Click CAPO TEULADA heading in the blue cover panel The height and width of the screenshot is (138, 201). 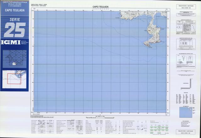pos(15,10)
